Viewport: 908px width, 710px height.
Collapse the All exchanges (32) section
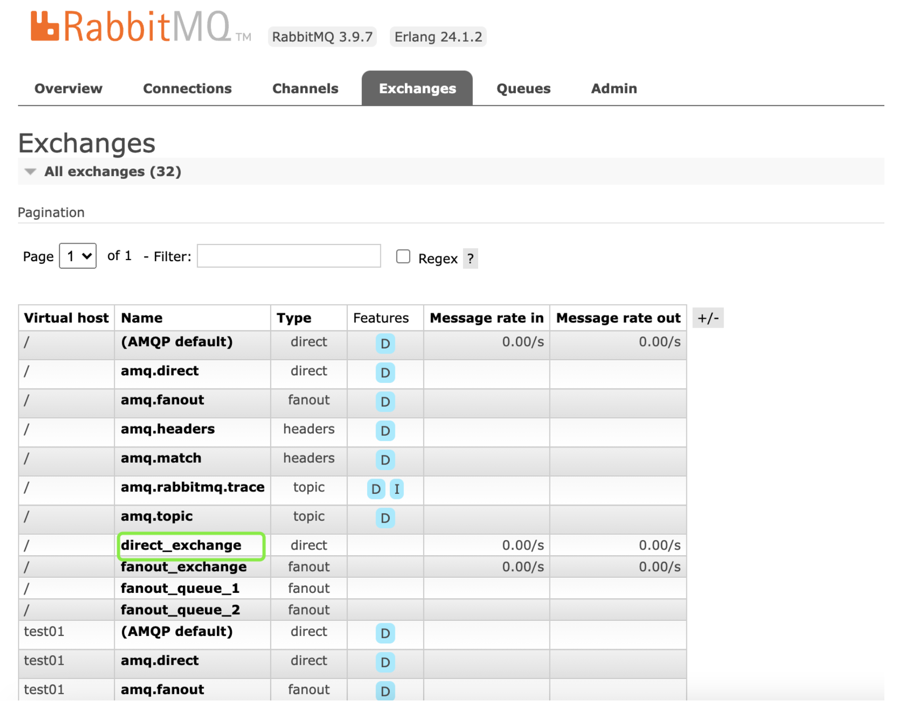[112, 171]
